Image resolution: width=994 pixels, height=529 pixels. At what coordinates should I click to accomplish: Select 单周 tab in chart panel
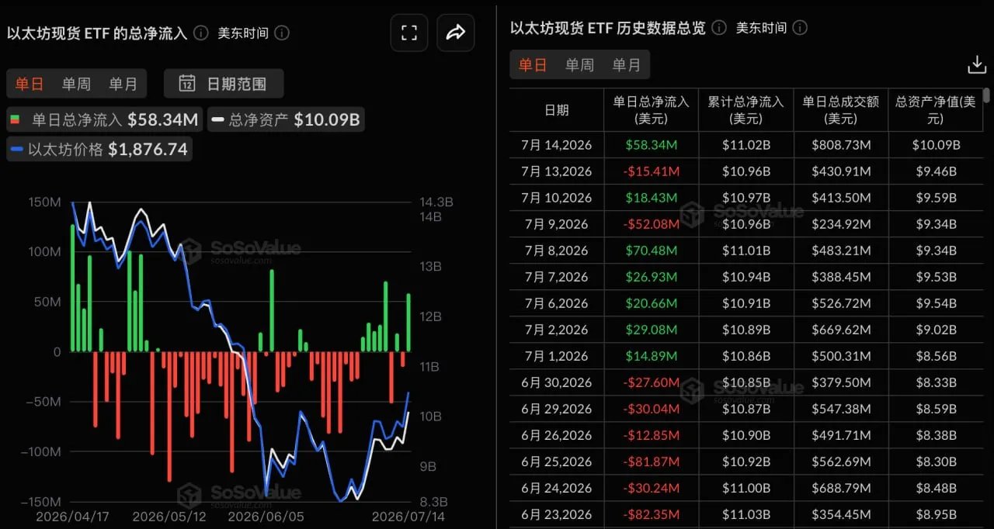tap(76, 84)
